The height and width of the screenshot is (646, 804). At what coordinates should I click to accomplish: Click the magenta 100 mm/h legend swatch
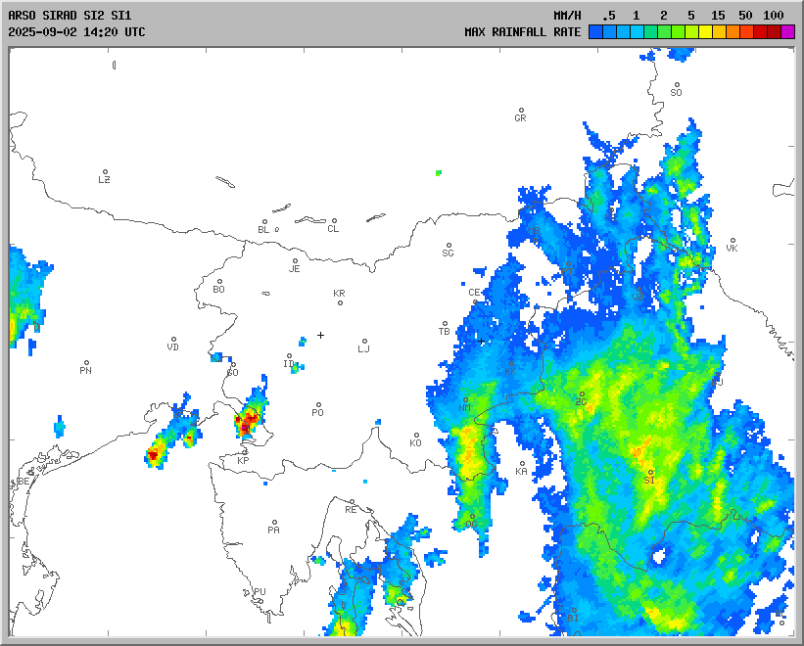click(x=788, y=32)
